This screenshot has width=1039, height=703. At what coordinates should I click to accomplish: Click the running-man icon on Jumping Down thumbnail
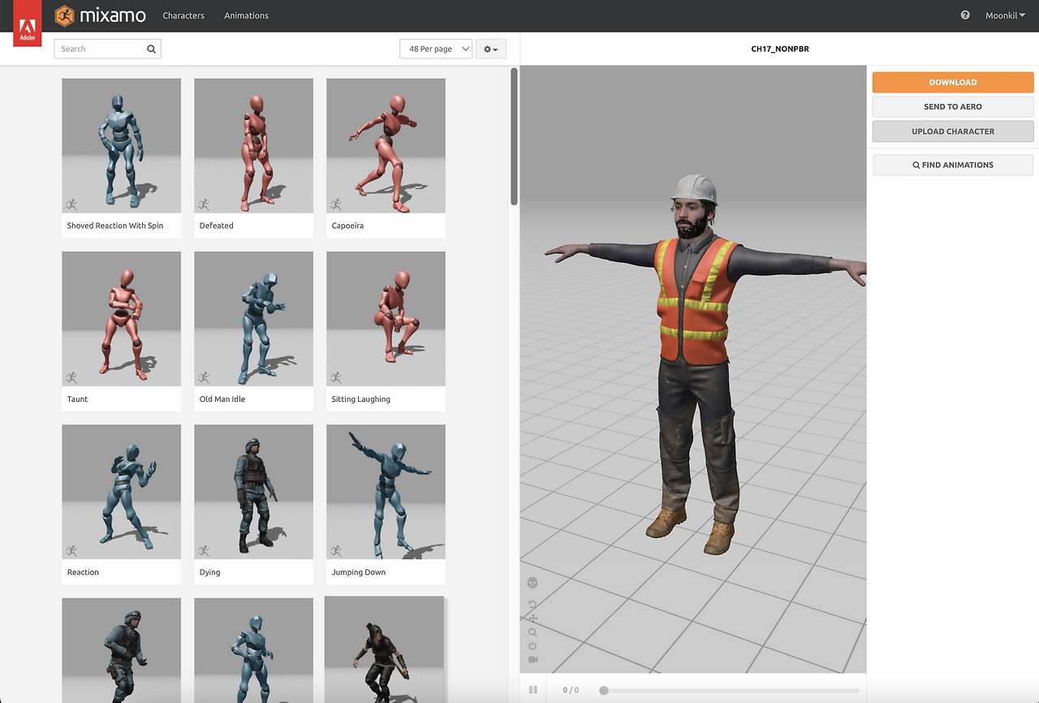click(336, 550)
